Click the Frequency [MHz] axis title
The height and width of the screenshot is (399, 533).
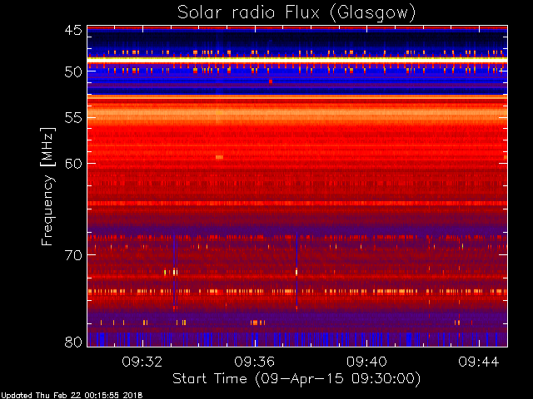[x=47, y=186]
